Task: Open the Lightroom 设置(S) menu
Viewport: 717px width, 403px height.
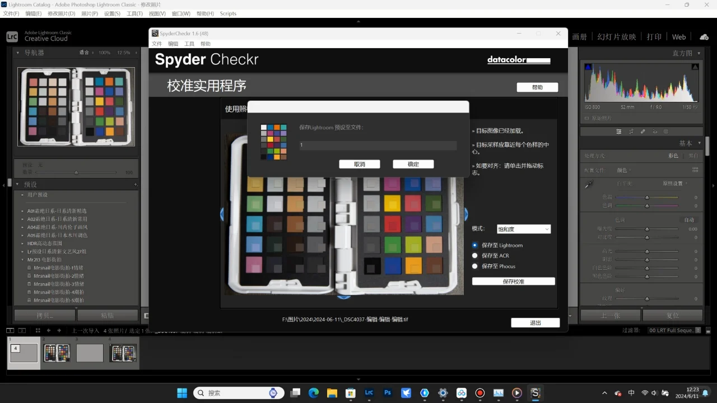Action: click(x=112, y=13)
